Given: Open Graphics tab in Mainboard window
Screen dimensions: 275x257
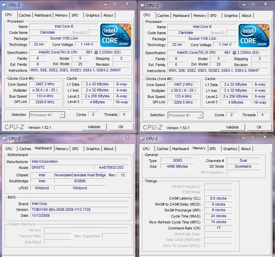Looking at the screenshot, I should click(x=93, y=149).
